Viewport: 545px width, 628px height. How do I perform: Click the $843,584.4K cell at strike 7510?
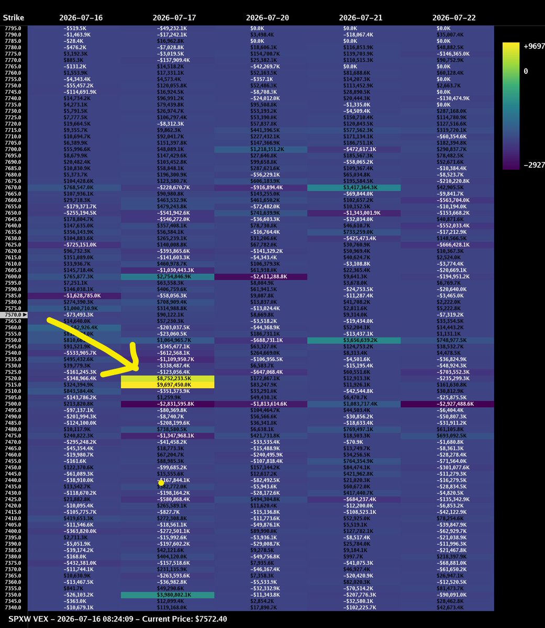point(74,391)
